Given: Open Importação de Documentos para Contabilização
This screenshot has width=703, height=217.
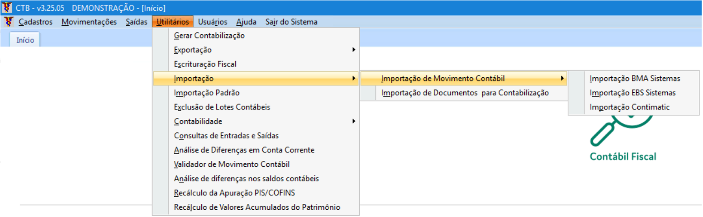Looking at the screenshot, I should pyautogui.click(x=465, y=93).
